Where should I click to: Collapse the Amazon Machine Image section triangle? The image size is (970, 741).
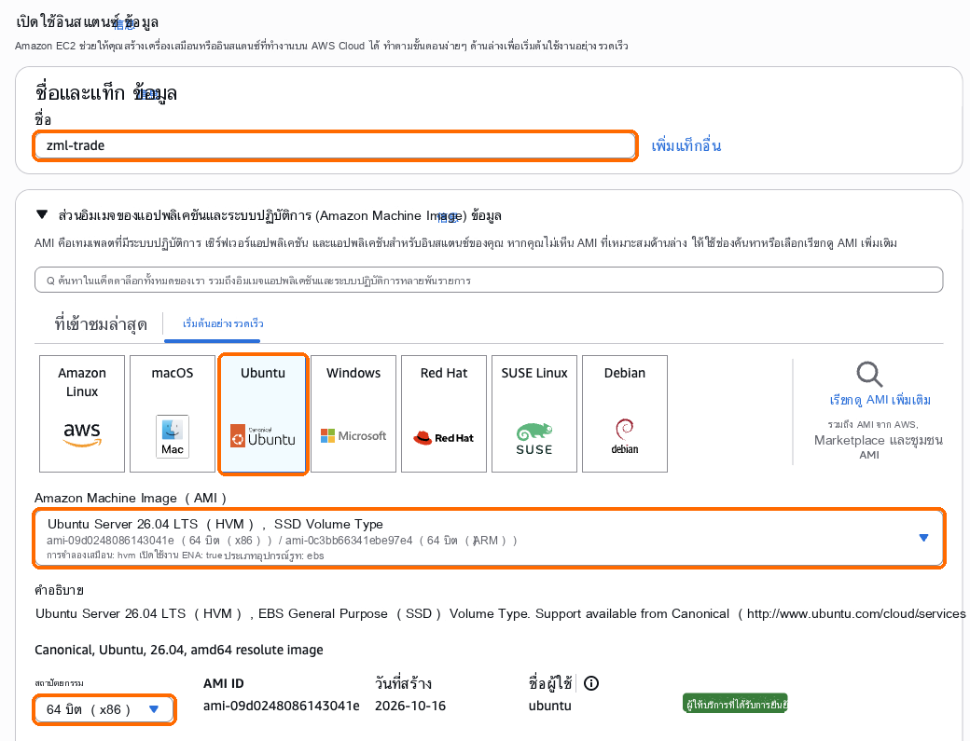click(x=42, y=215)
